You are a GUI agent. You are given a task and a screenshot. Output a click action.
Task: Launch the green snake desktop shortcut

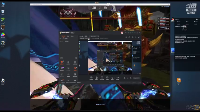[x=3, y=20]
